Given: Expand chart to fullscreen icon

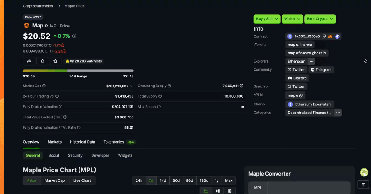Looking at the screenshot, I should [x=230, y=191].
